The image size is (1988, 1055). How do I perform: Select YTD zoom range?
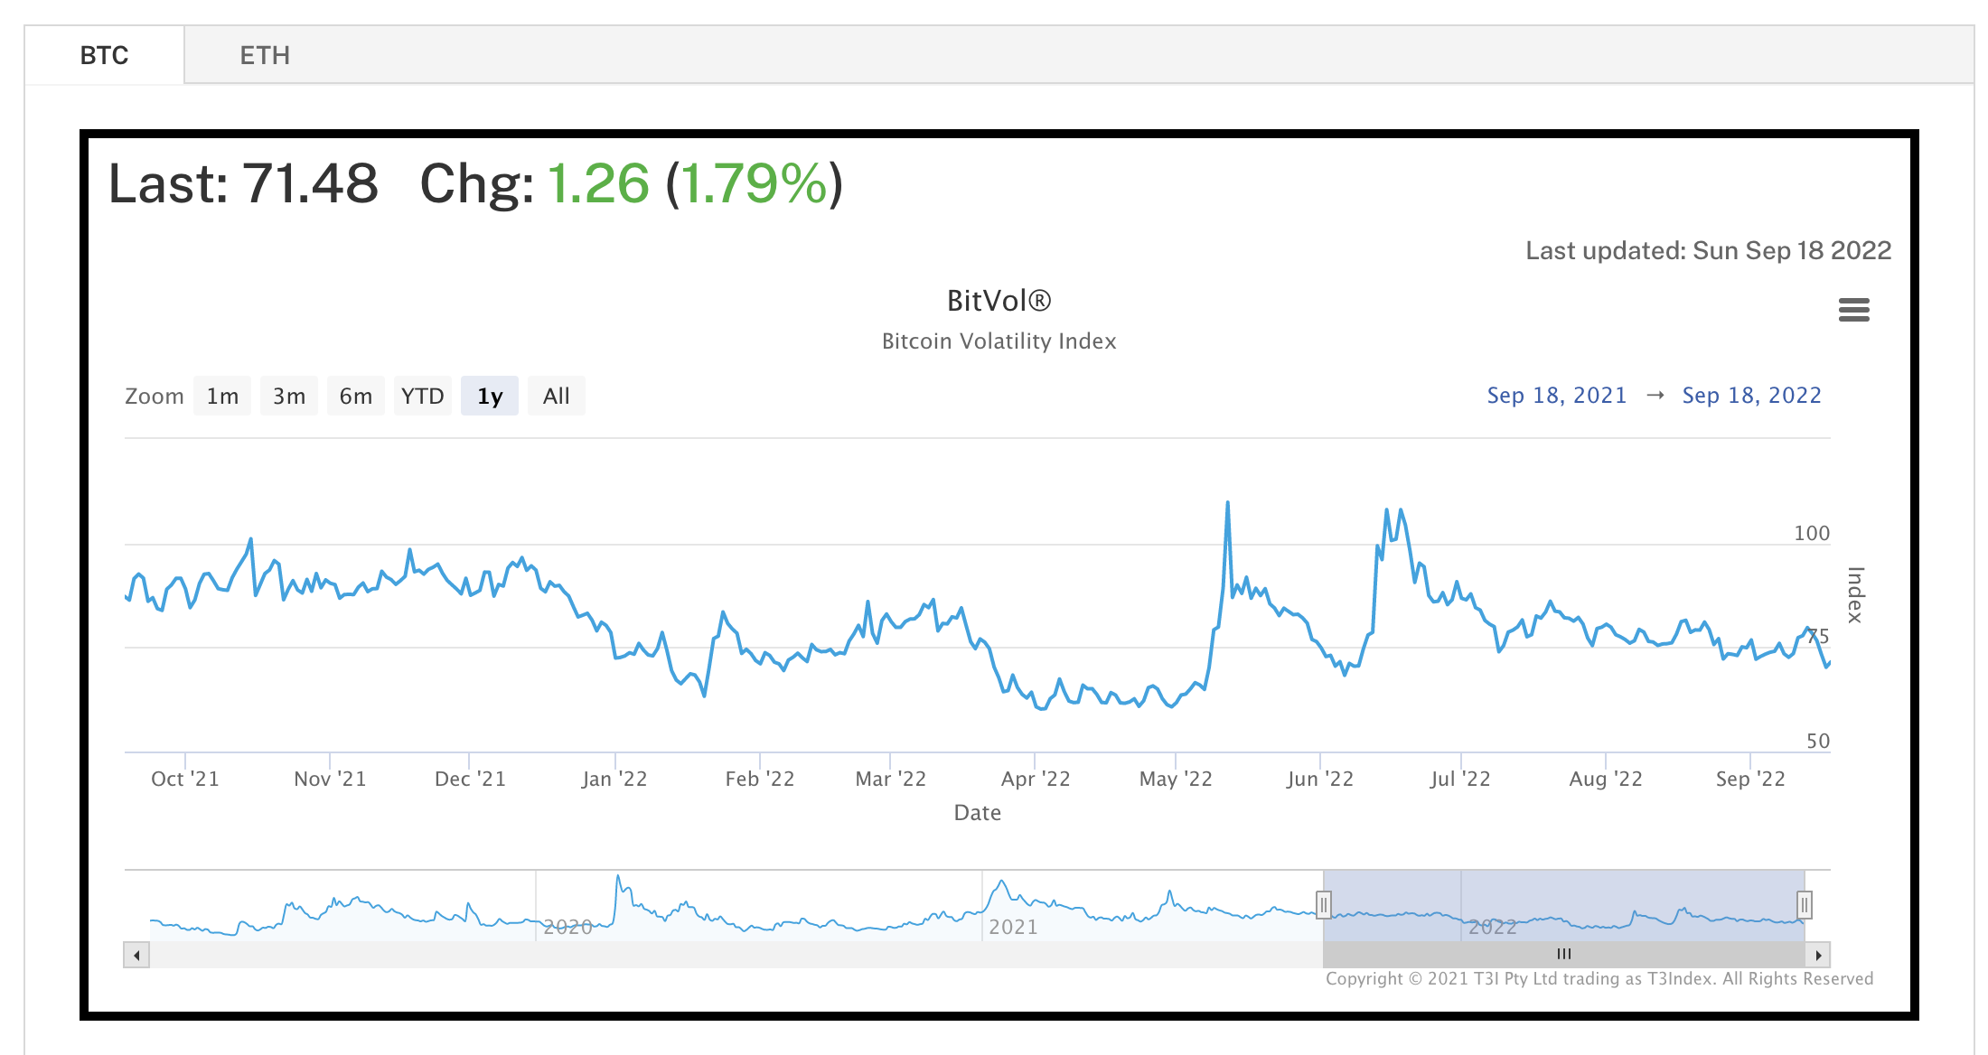(423, 396)
